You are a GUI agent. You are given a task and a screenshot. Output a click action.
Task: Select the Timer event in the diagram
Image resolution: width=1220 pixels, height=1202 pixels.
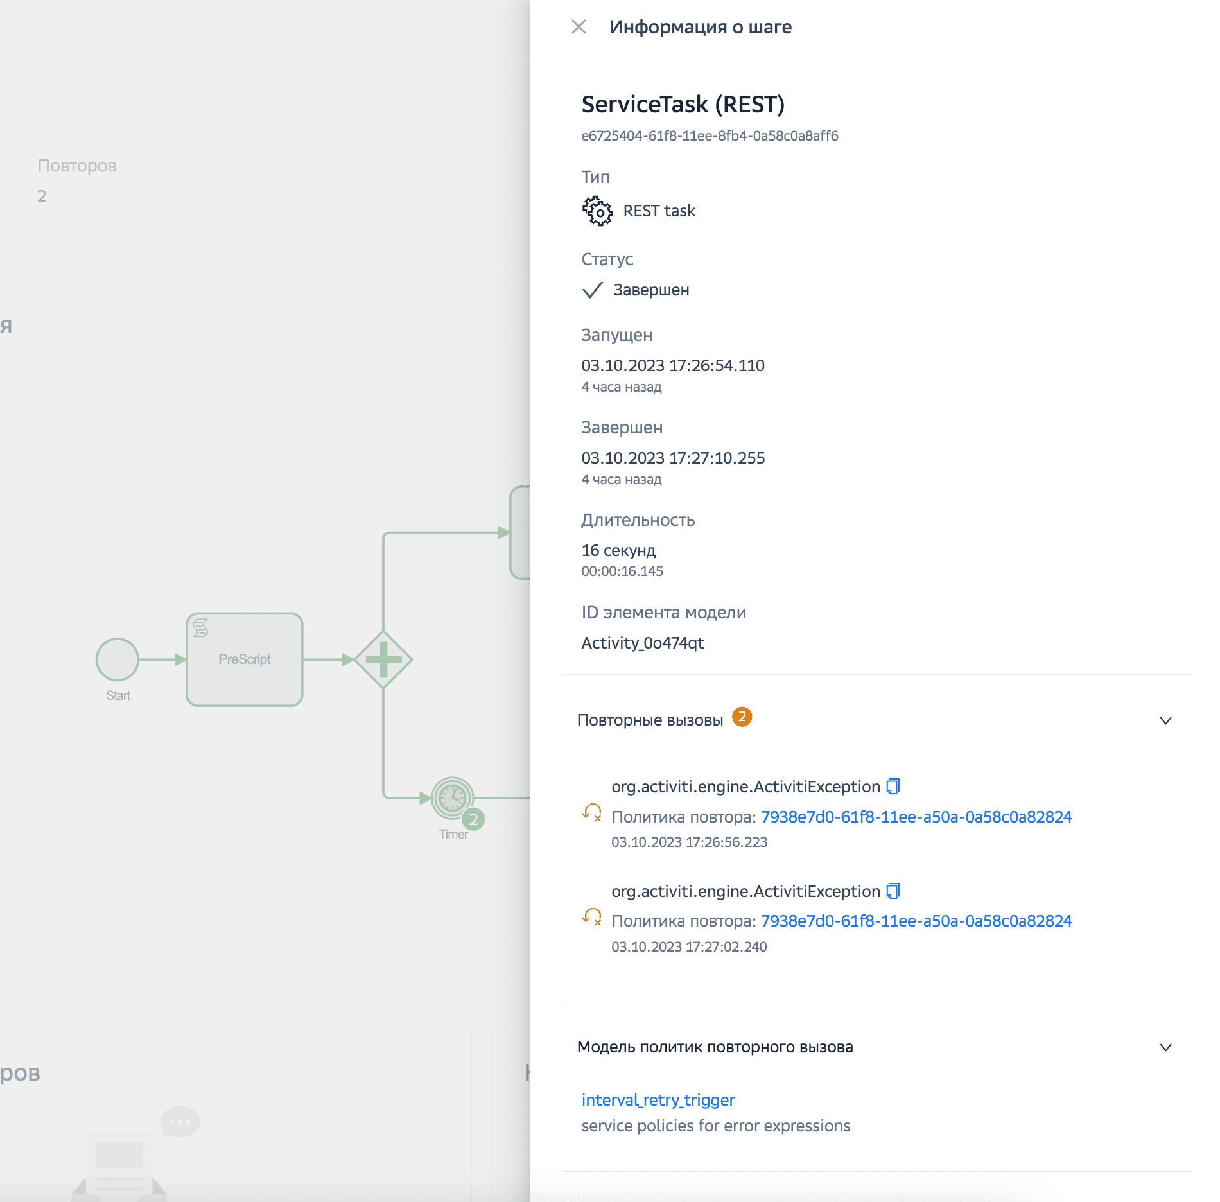click(x=452, y=798)
